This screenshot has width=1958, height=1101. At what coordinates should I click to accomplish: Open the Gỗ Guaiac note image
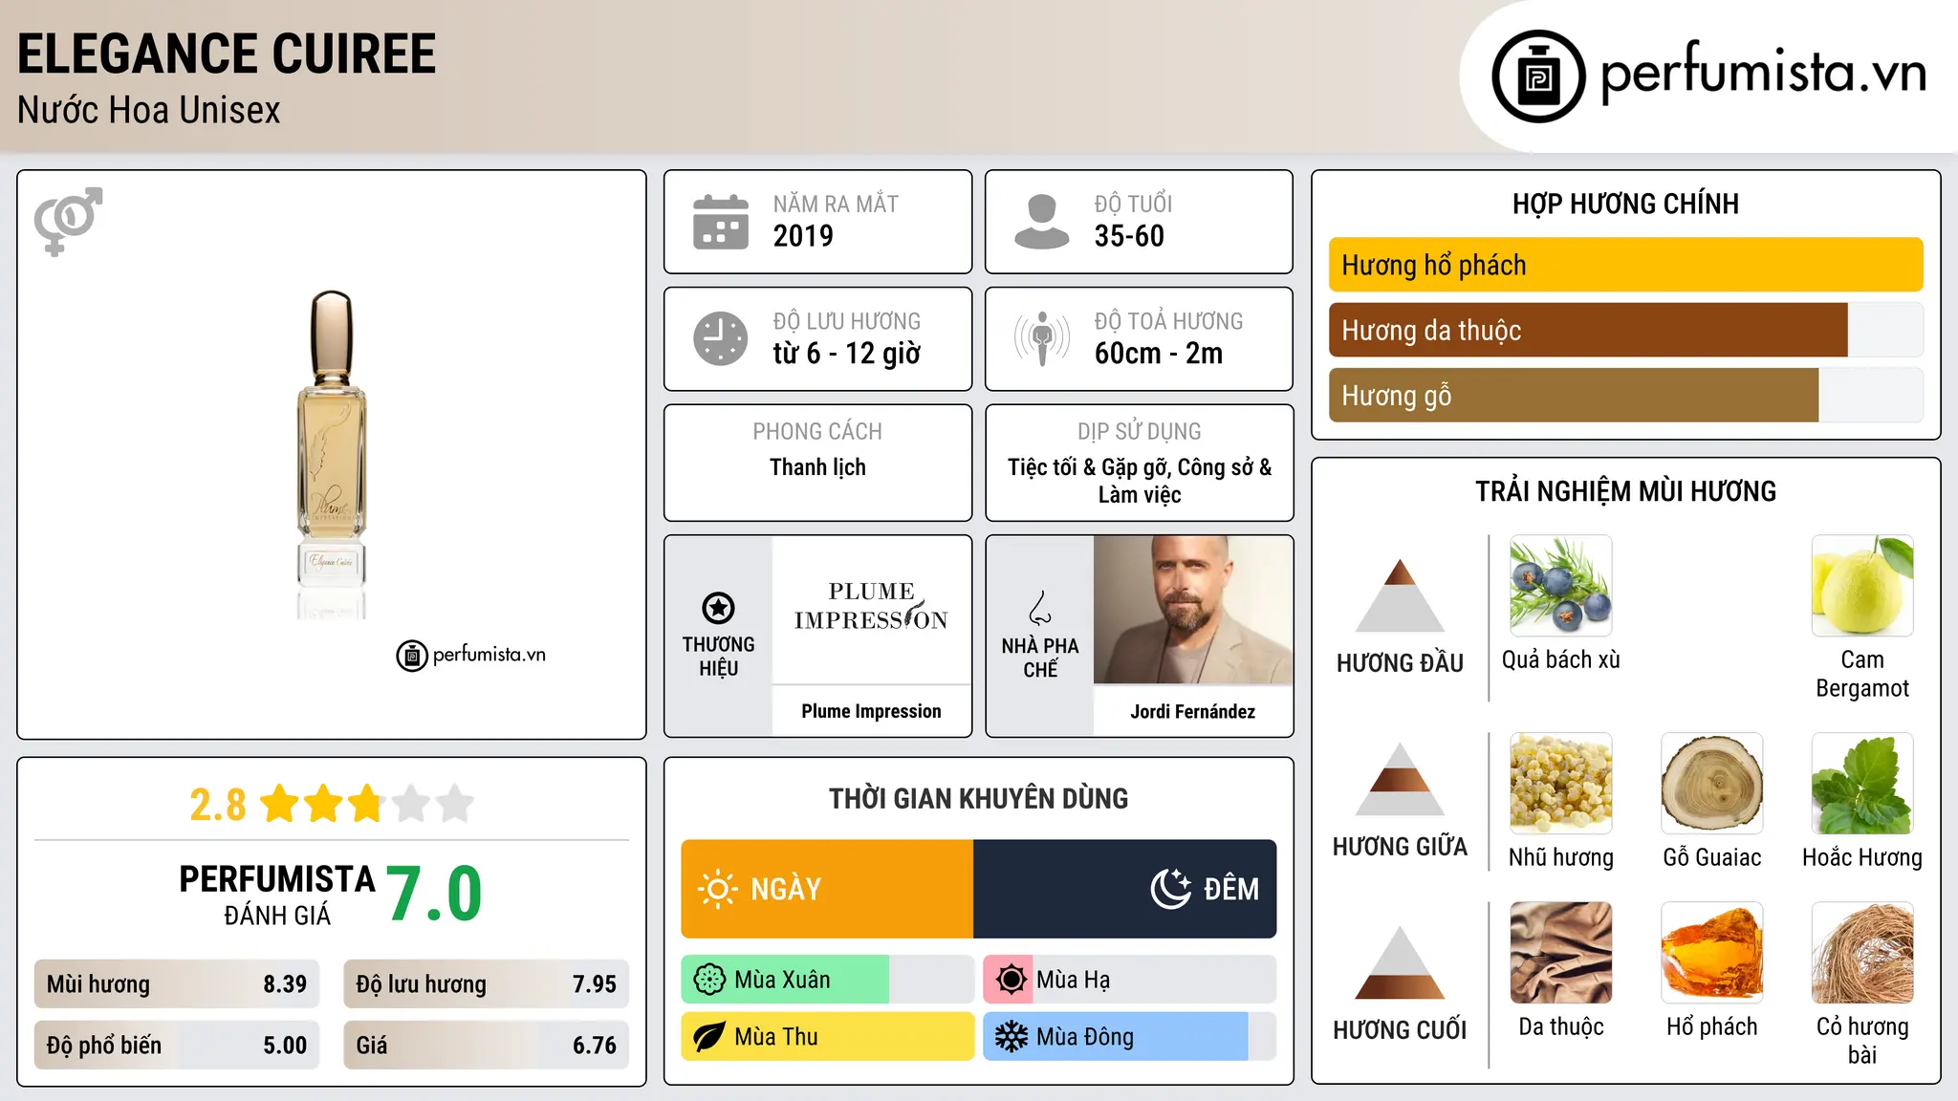point(1711,784)
